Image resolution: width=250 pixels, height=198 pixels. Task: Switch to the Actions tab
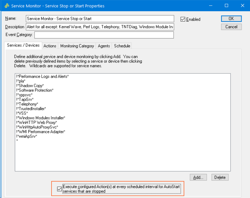(50, 46)
